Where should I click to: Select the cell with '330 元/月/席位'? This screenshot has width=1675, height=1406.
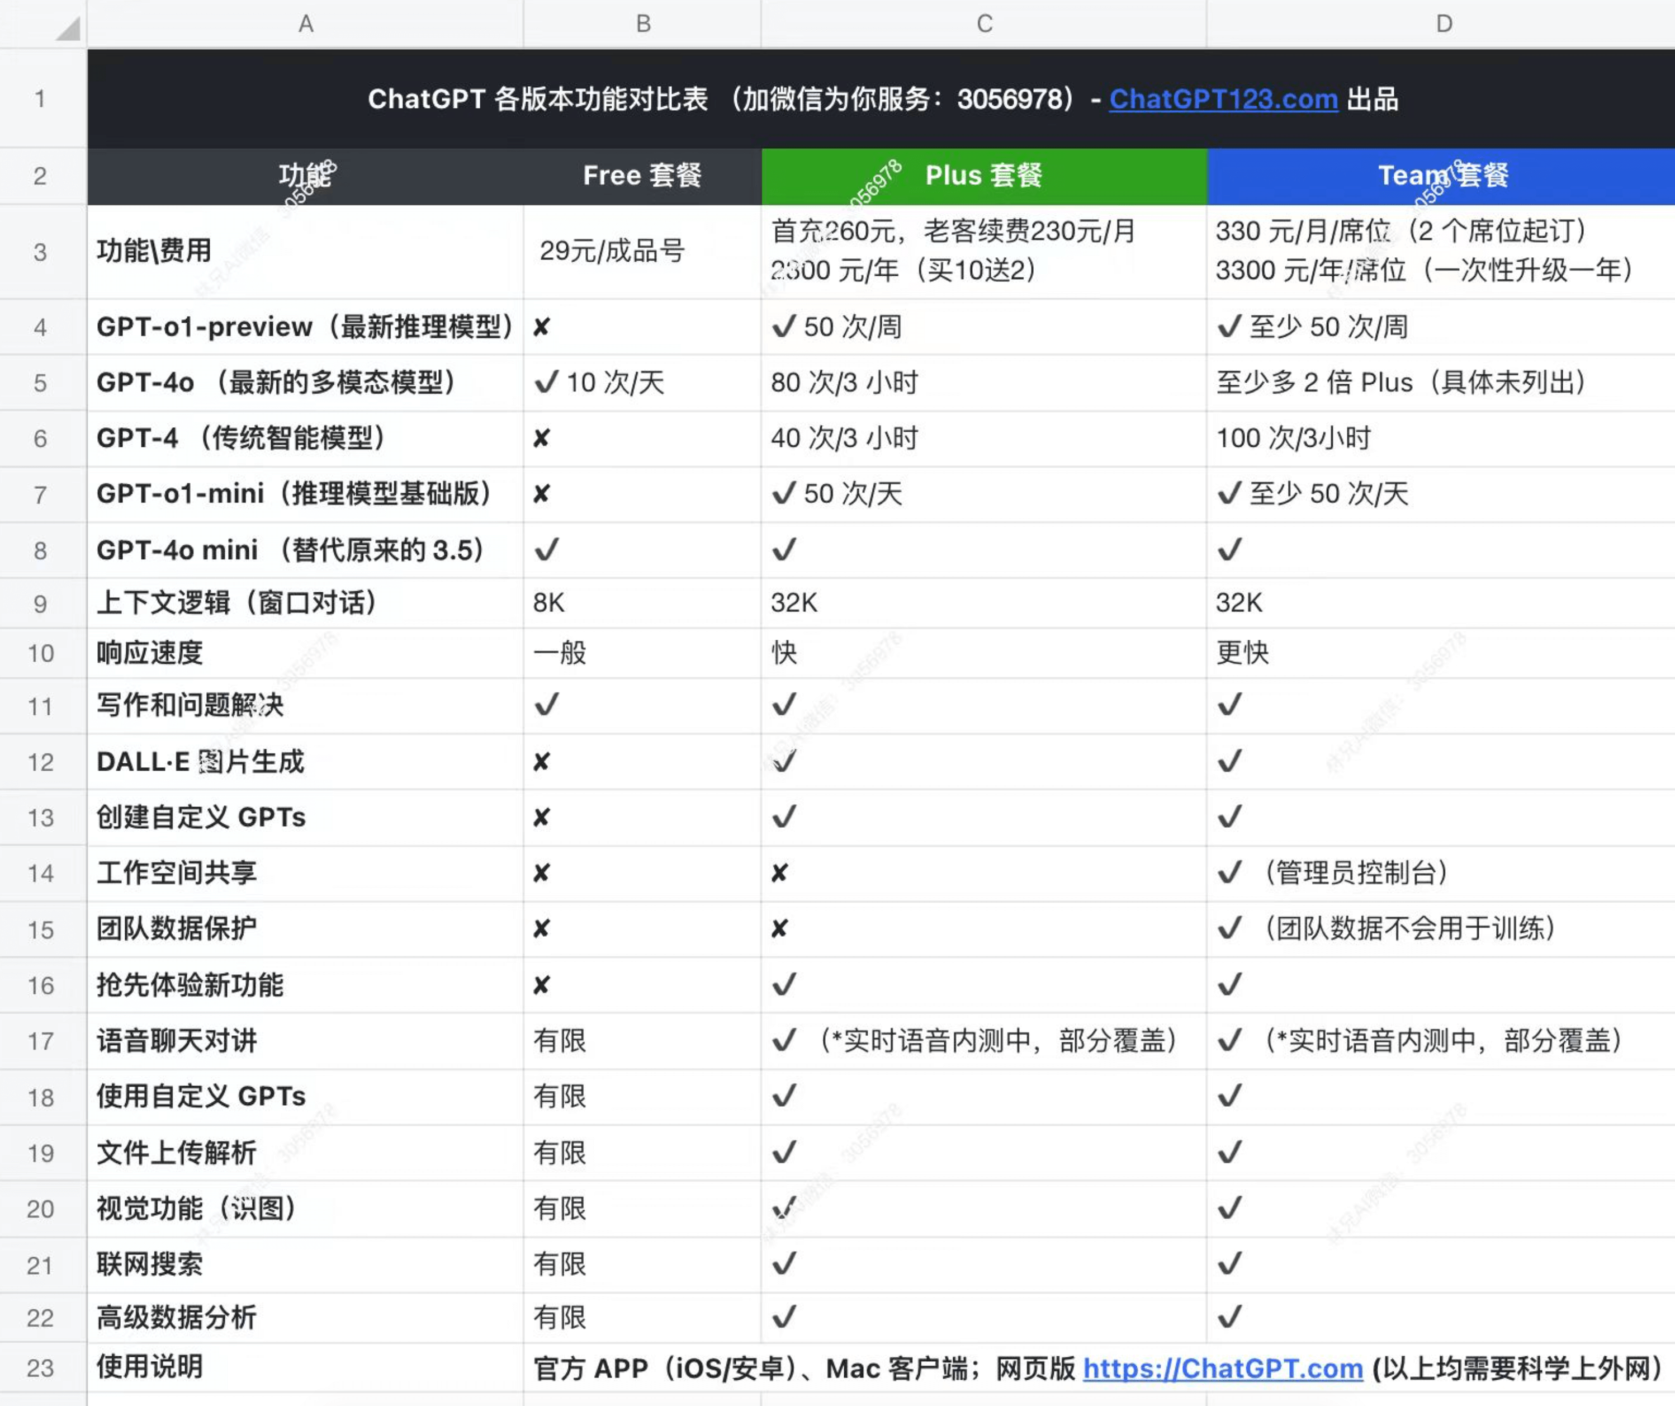pyautogui.click(x=1442, y=251)
